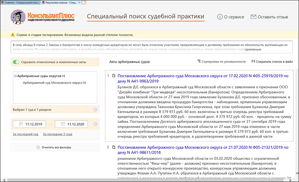
Task: Open the О сервисе info icon
Action: [220, 17]
